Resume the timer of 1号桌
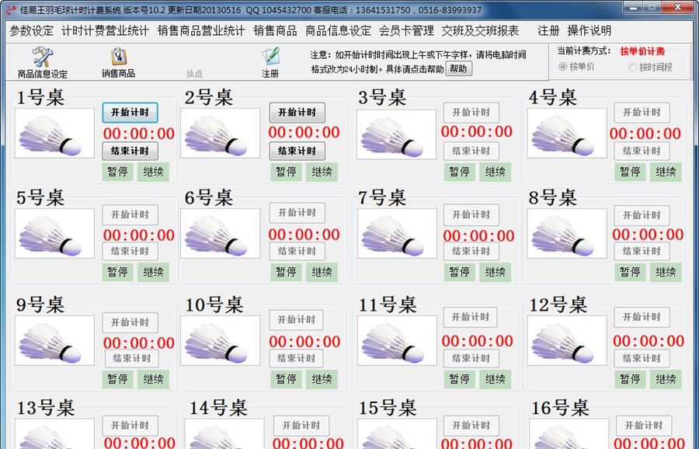The width and height of the screenshot is (699, 449). tap(153, 172)
